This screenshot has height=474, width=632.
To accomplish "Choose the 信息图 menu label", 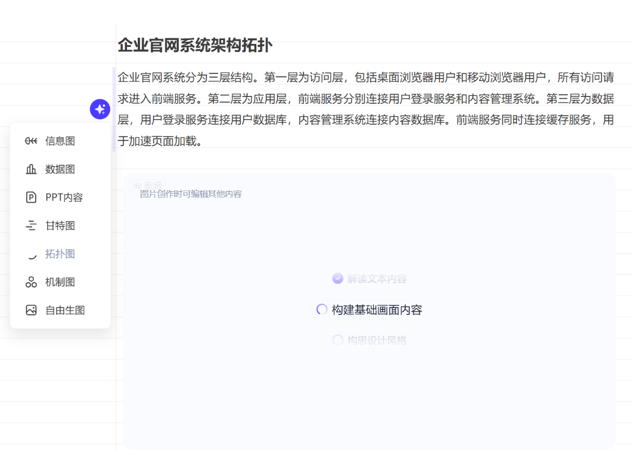I will 60,141.
